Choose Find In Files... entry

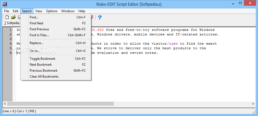(x=56, y=35)
